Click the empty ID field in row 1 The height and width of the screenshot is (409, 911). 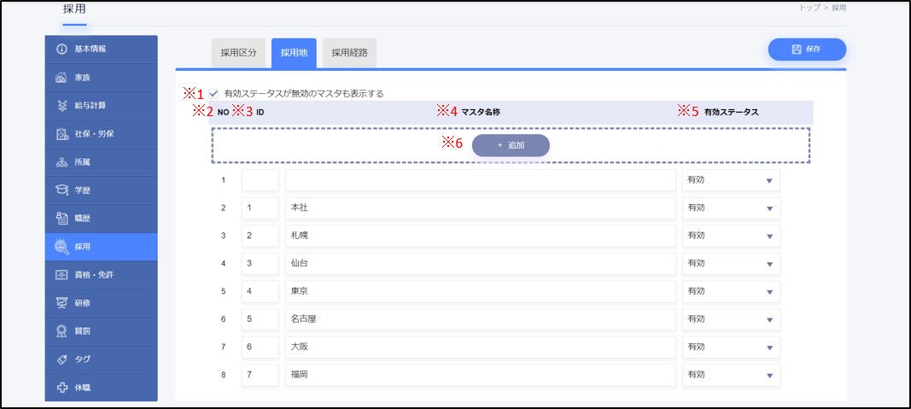pyautogui.click(x=260, y=180)
